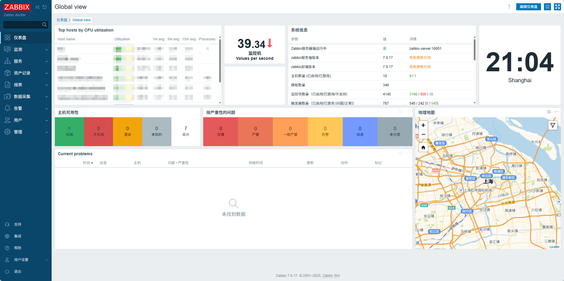
Task: Open the geomap severity filter
Action: coord(552,125)
